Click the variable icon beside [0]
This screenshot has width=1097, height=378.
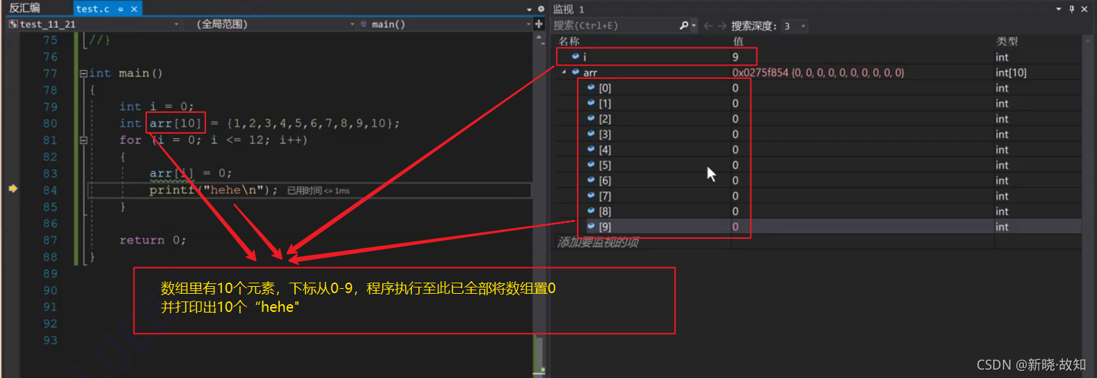pyautogui.click(x=591, y=87)
